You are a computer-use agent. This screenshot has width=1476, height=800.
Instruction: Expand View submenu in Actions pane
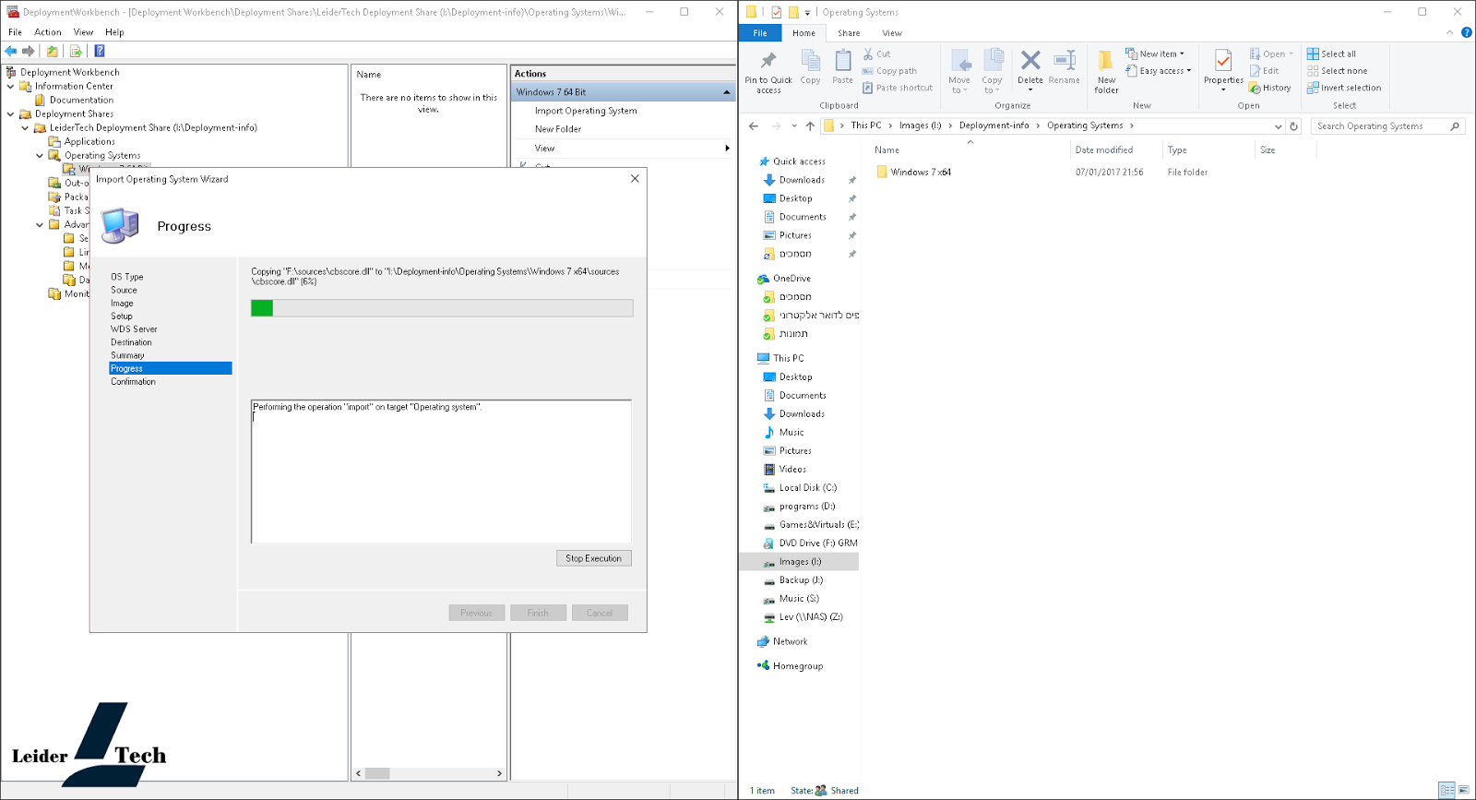pos(727,148)
